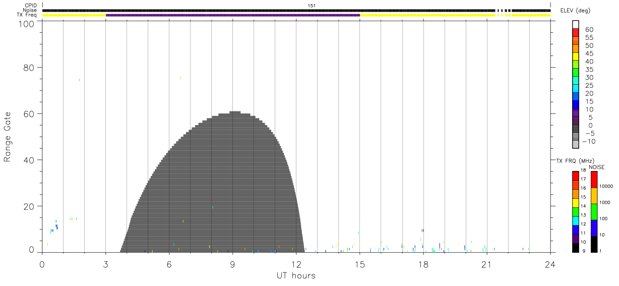Image resolution: width=619 pixels, height=286 pixels.
Task: Click the NOISE legend title
Action: click(x=597, y=167)
